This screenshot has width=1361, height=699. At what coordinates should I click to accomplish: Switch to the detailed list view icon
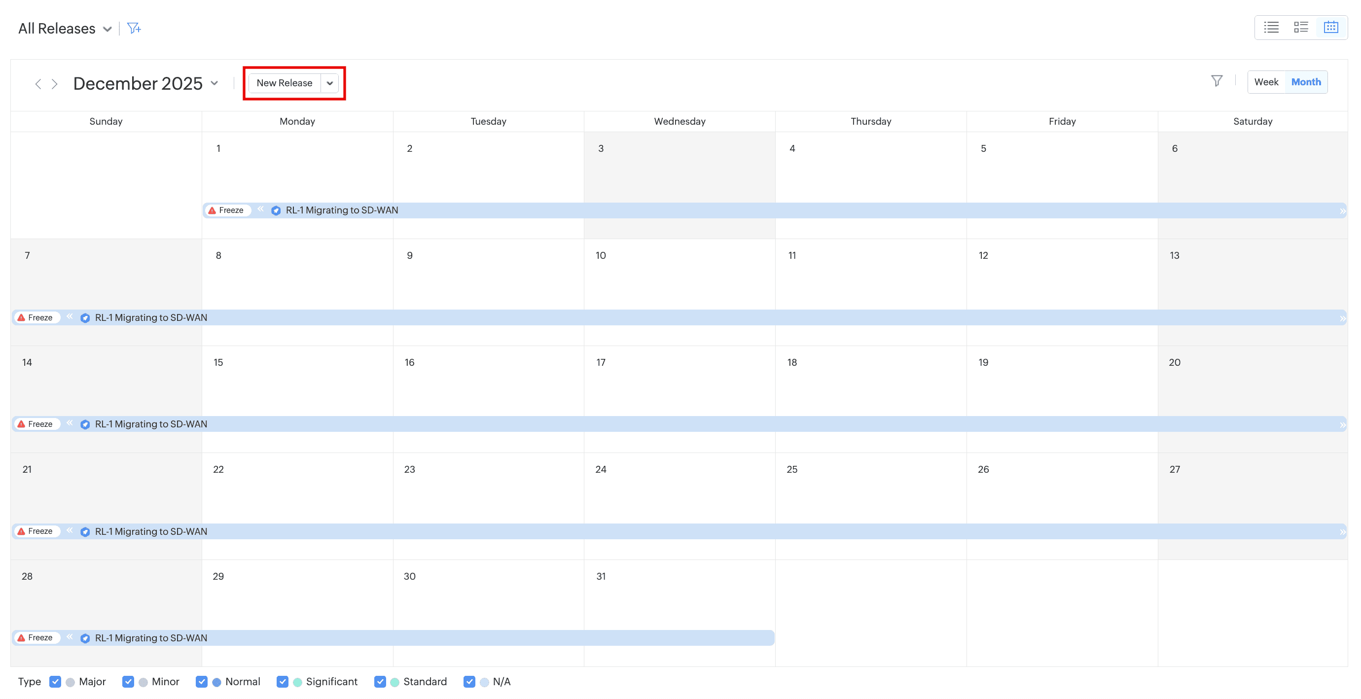[x=1301, y=28]
